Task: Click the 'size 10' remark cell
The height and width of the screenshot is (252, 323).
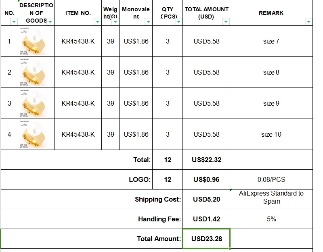Action: pyautogui.click(x=271, y=134)
